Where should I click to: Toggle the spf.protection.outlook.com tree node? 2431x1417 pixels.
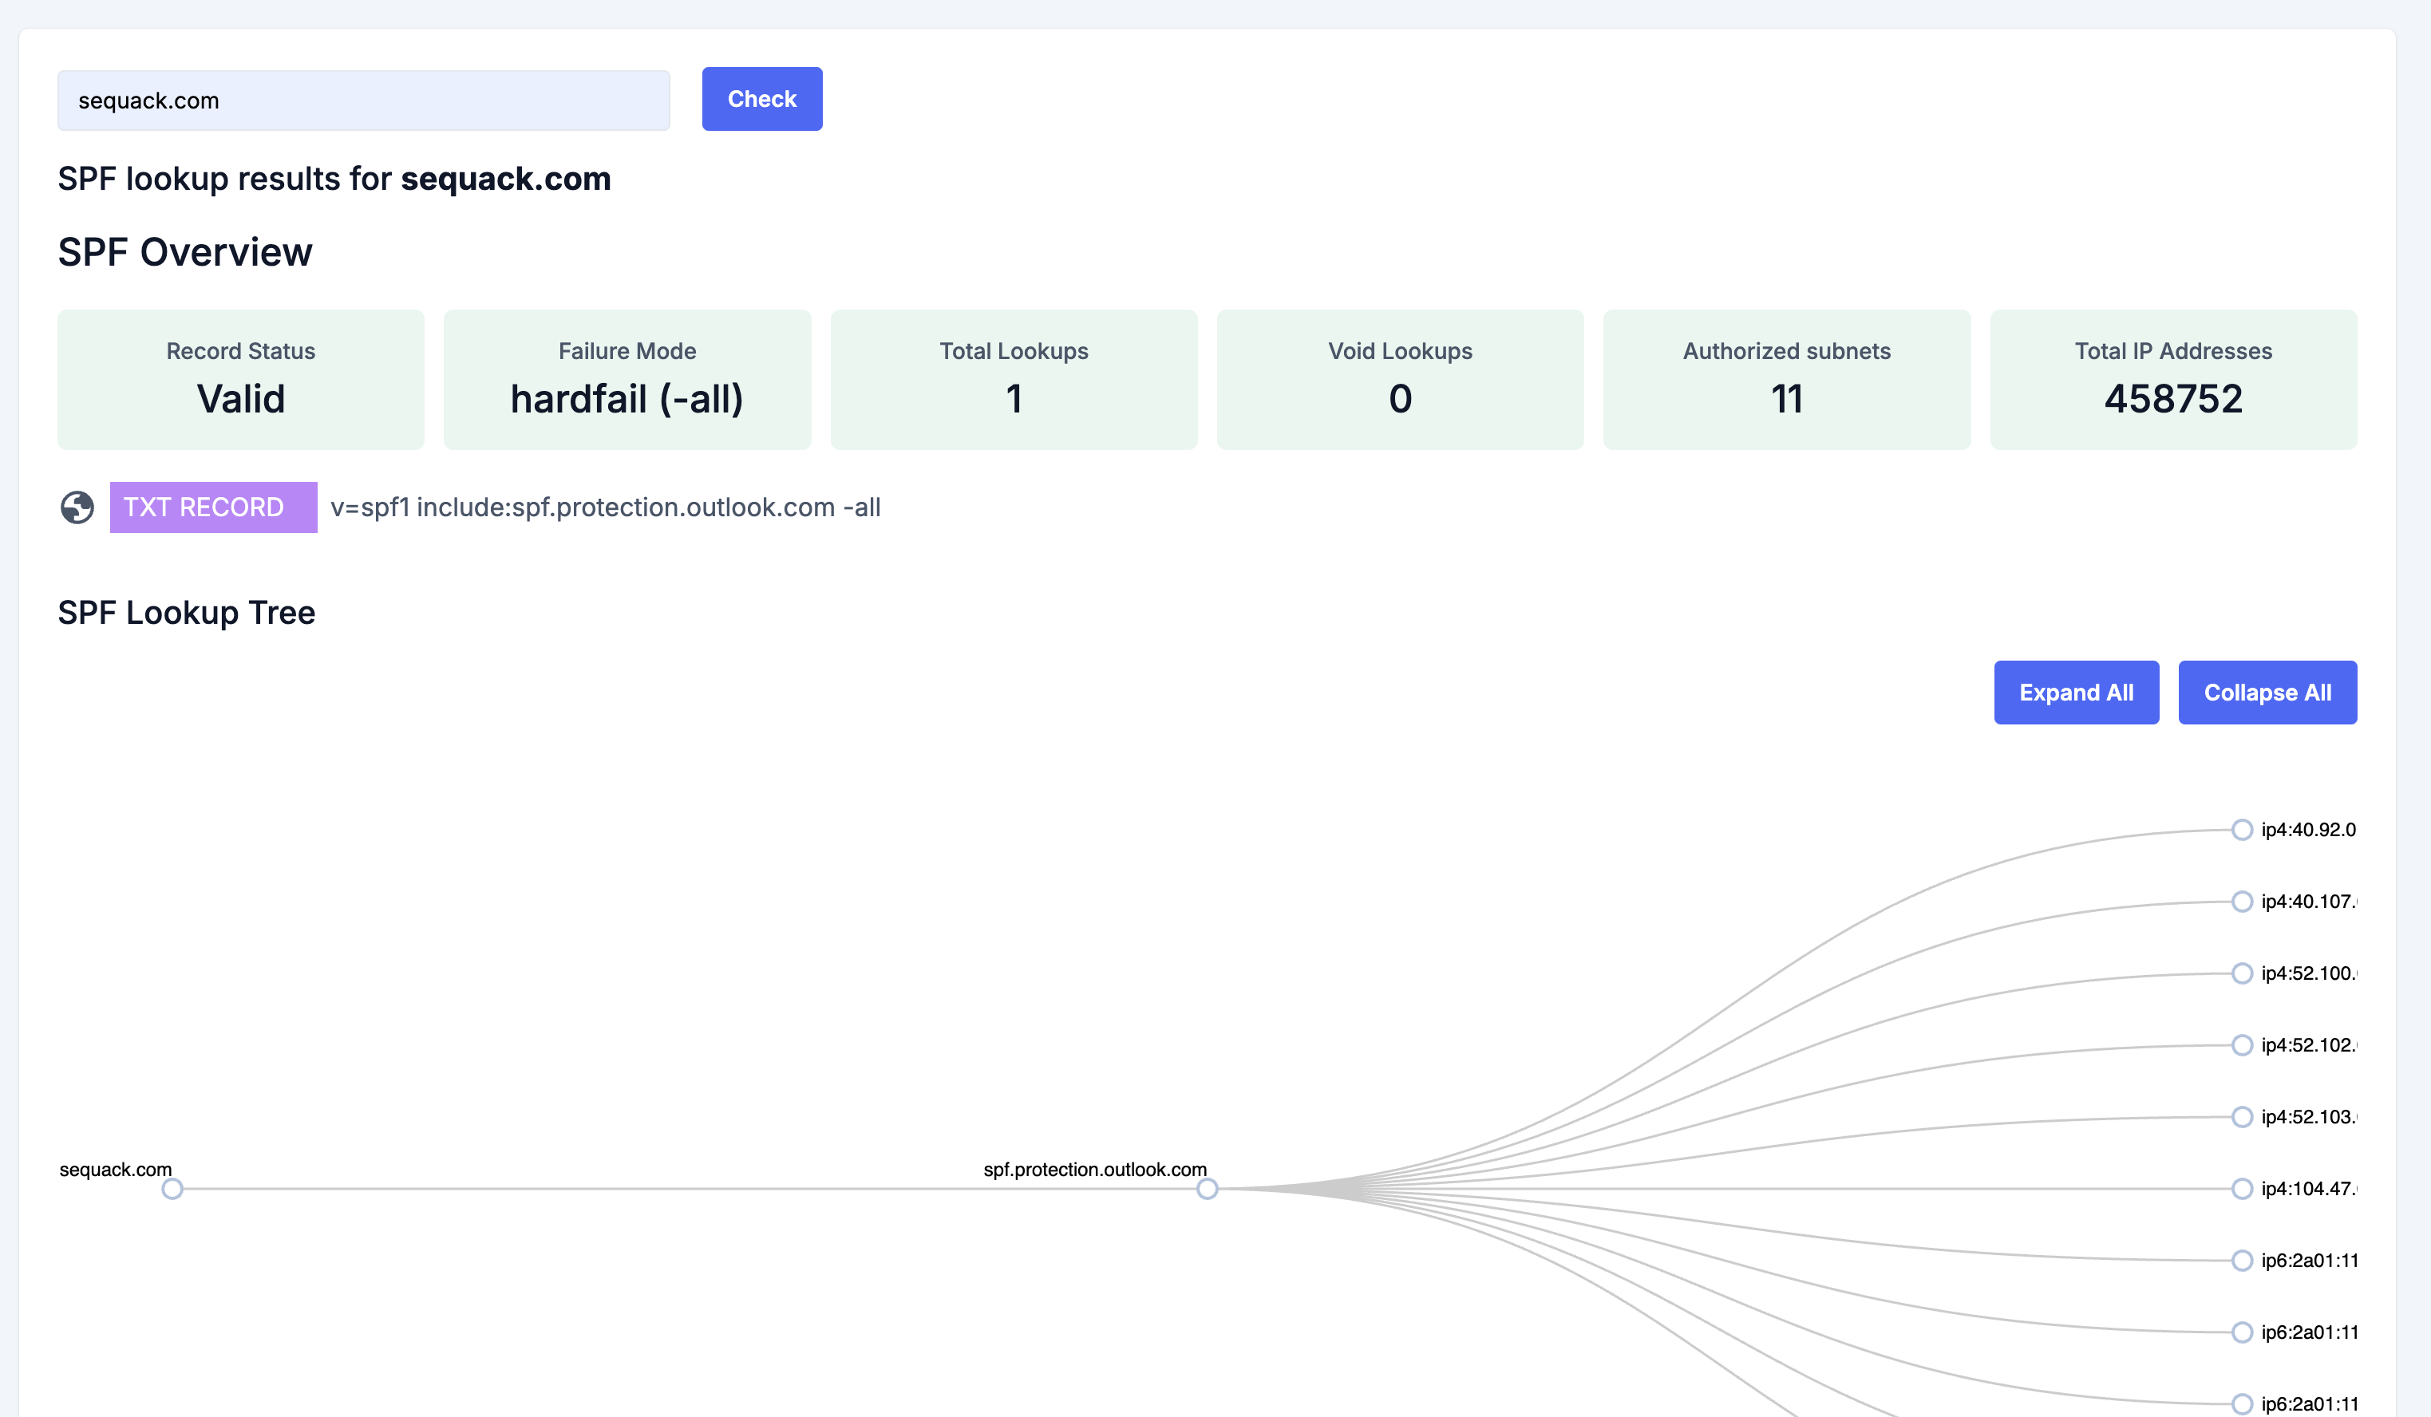[x=1207, y=1190]
